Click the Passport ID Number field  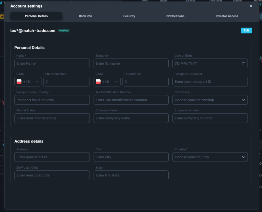(x=210, y=82)
